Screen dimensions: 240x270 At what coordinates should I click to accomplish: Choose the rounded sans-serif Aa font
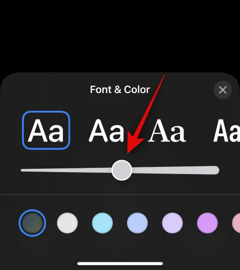106,130
